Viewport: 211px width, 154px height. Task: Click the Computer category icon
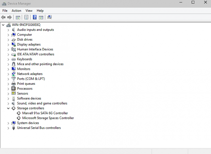(14, 35)
